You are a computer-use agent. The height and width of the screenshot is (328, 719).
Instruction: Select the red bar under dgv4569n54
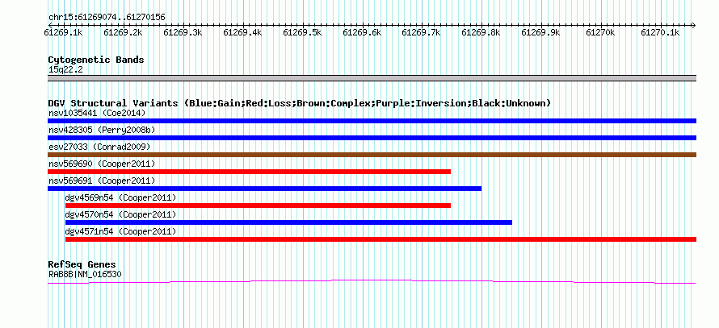pyautogui.click(x=259, y=206)
